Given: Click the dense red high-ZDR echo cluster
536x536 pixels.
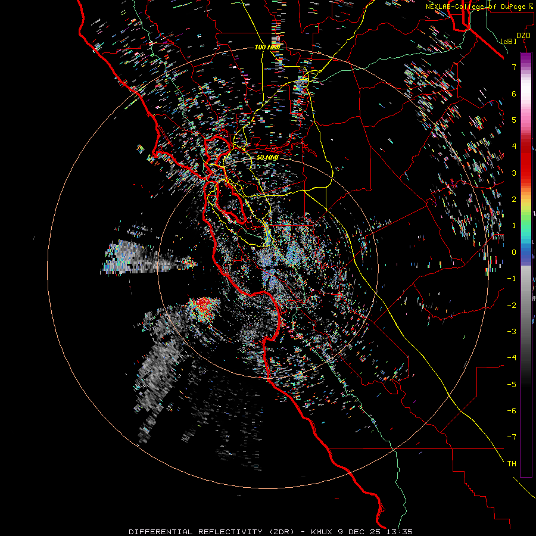Looking at the screenshot, I should point(203,308).
